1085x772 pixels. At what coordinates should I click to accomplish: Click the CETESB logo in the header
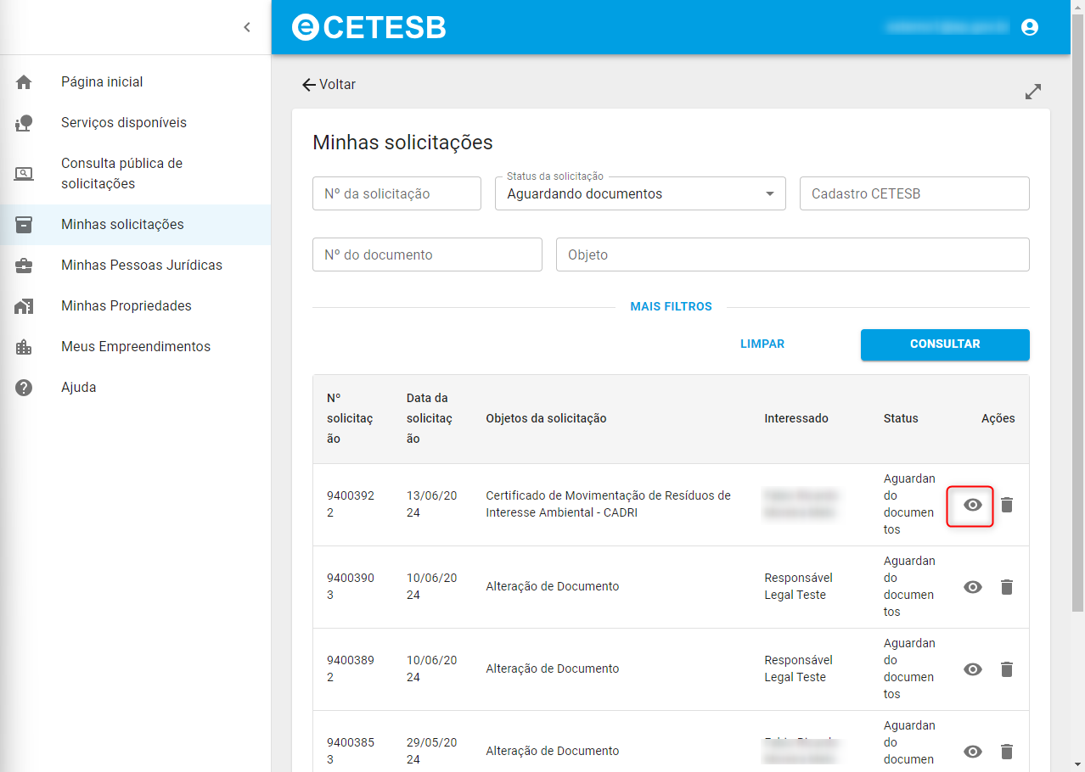368,27
